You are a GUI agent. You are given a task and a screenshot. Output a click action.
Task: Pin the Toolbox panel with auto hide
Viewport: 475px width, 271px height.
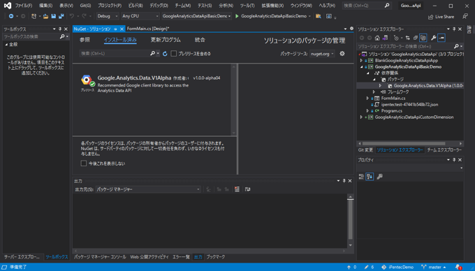click(x=60, y=29)
